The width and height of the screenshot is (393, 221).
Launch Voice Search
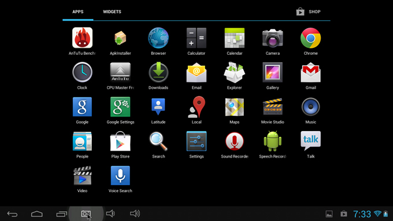(120, 175)
